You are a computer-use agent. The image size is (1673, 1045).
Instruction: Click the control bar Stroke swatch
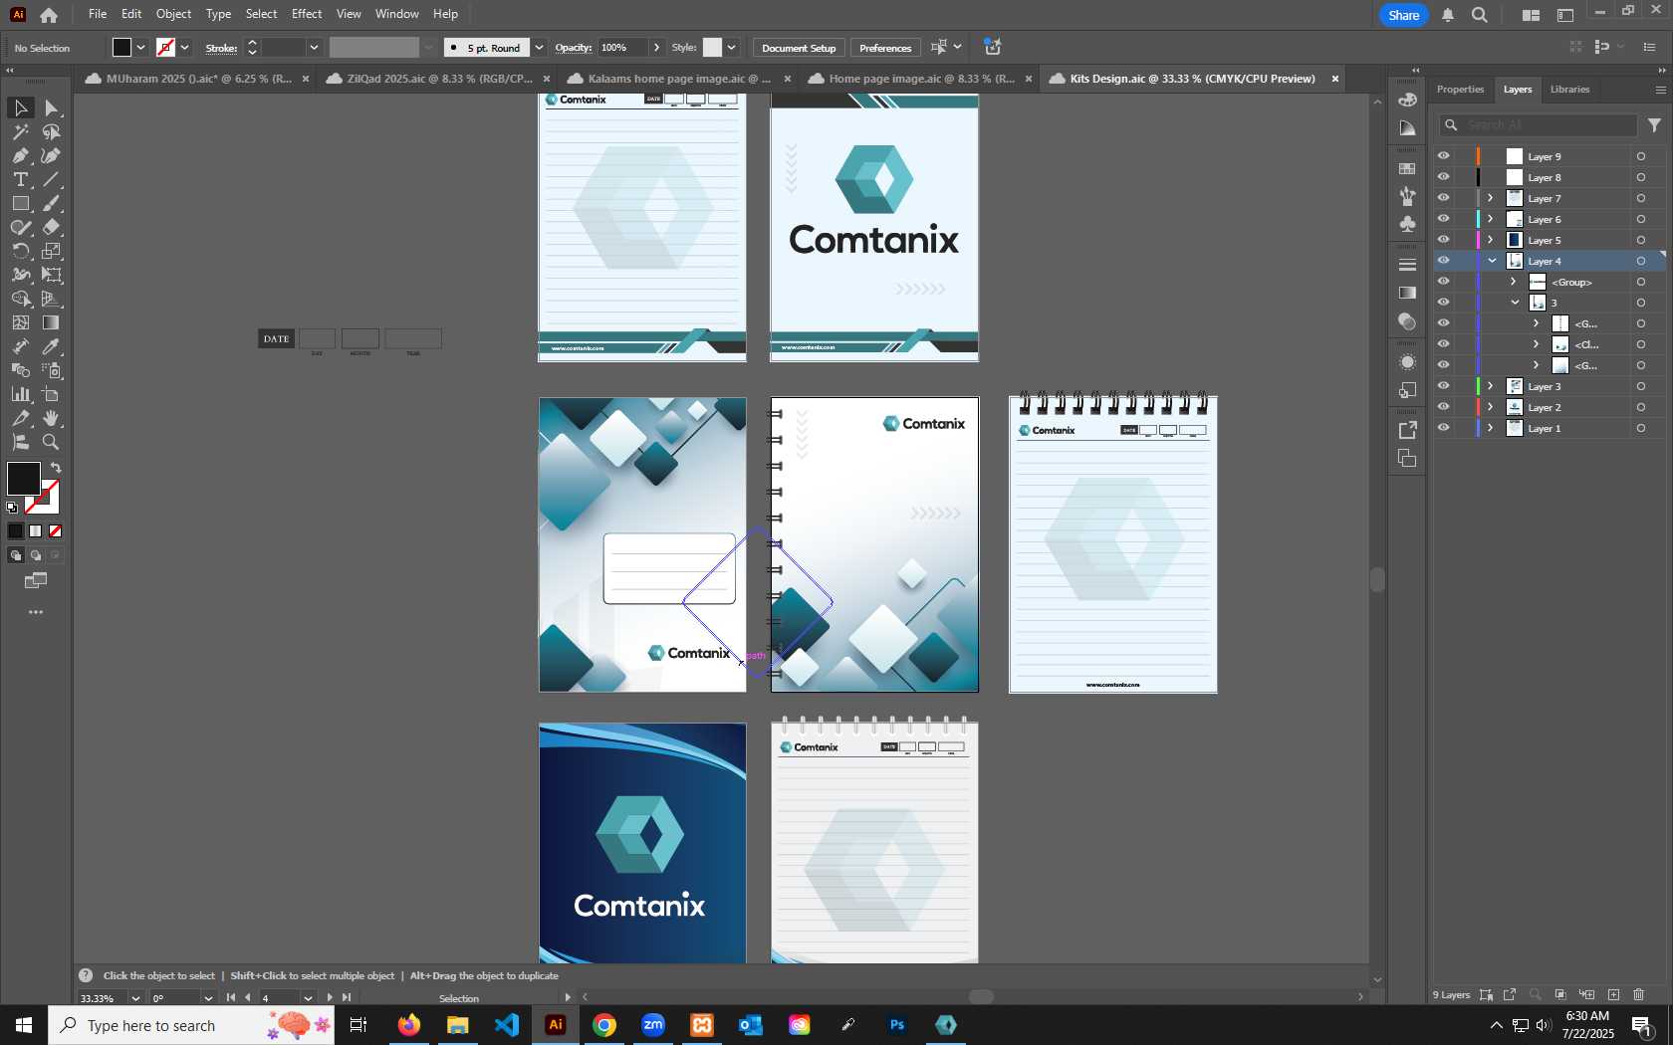(166, 48)
